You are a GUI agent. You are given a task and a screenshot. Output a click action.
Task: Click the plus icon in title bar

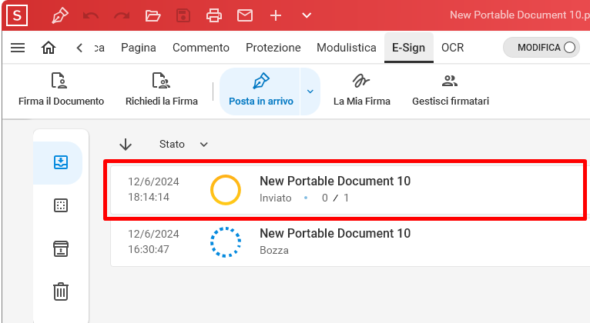pos(276,16)
